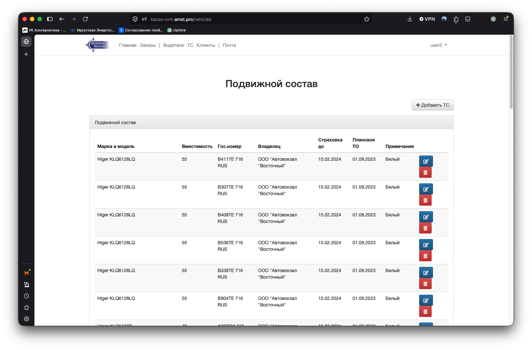Click the Гос.номер column header
The height and width of the screenshot is (350, 532).
pos(230,146)
